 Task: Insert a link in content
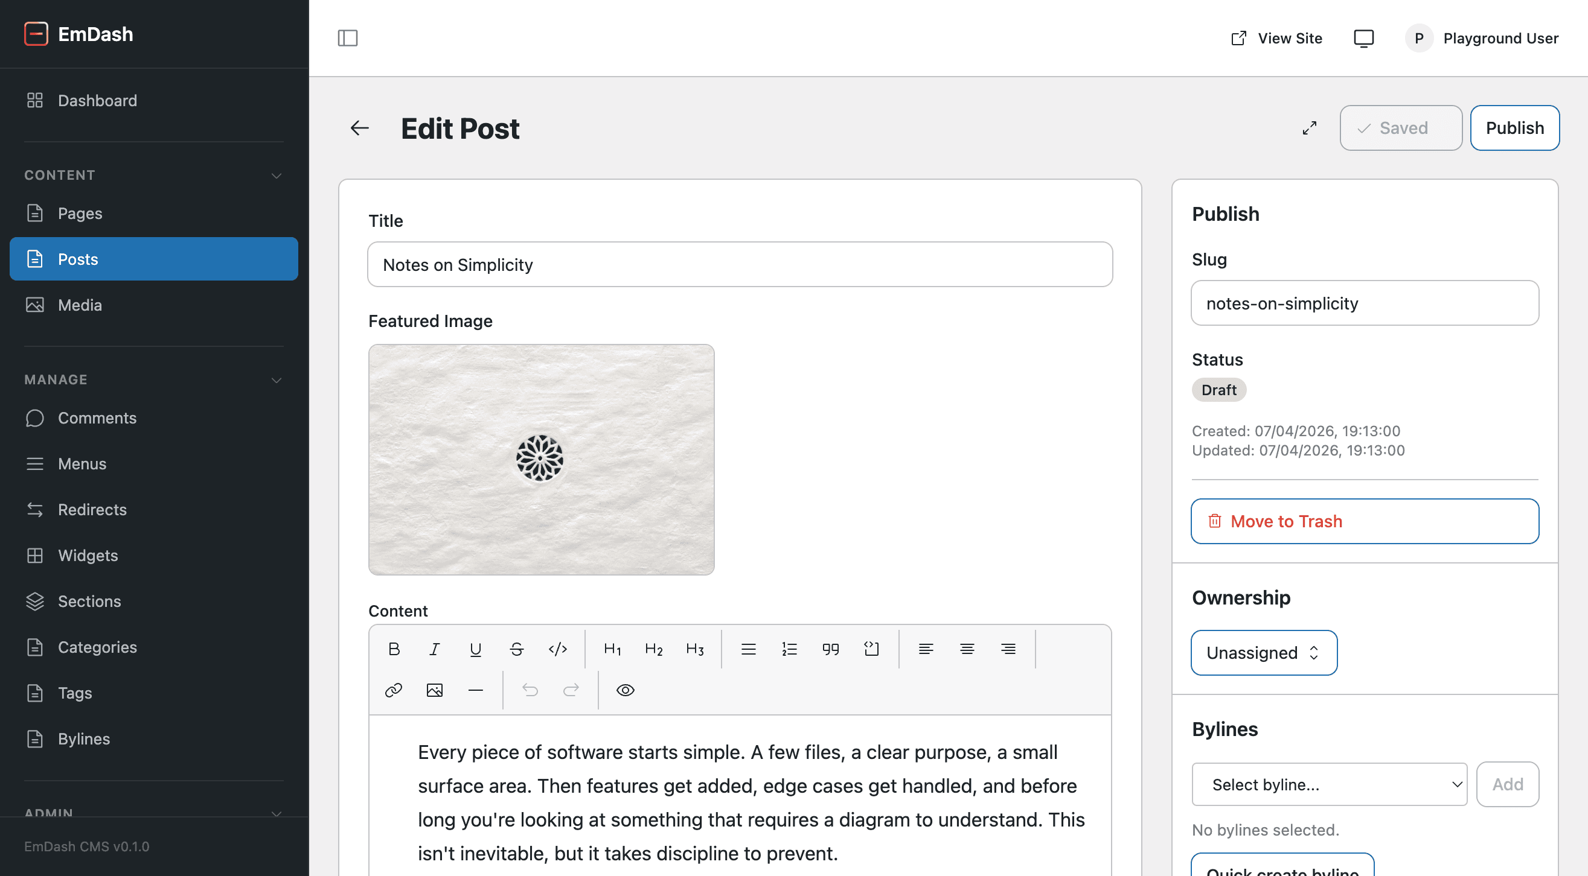394,690
